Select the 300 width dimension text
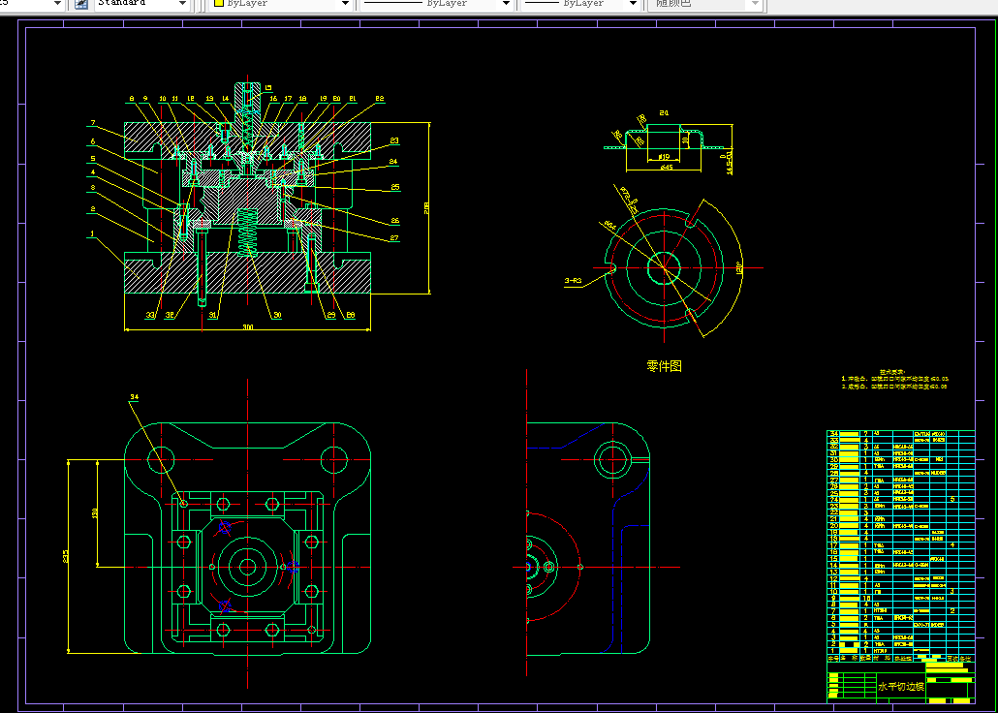Screen dimensions: 998x713 click(248, 327)
